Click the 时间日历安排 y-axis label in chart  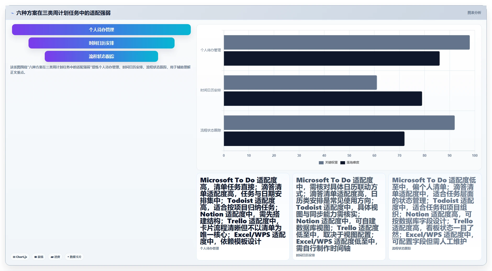pyautogui.click(x=211, y=90)
